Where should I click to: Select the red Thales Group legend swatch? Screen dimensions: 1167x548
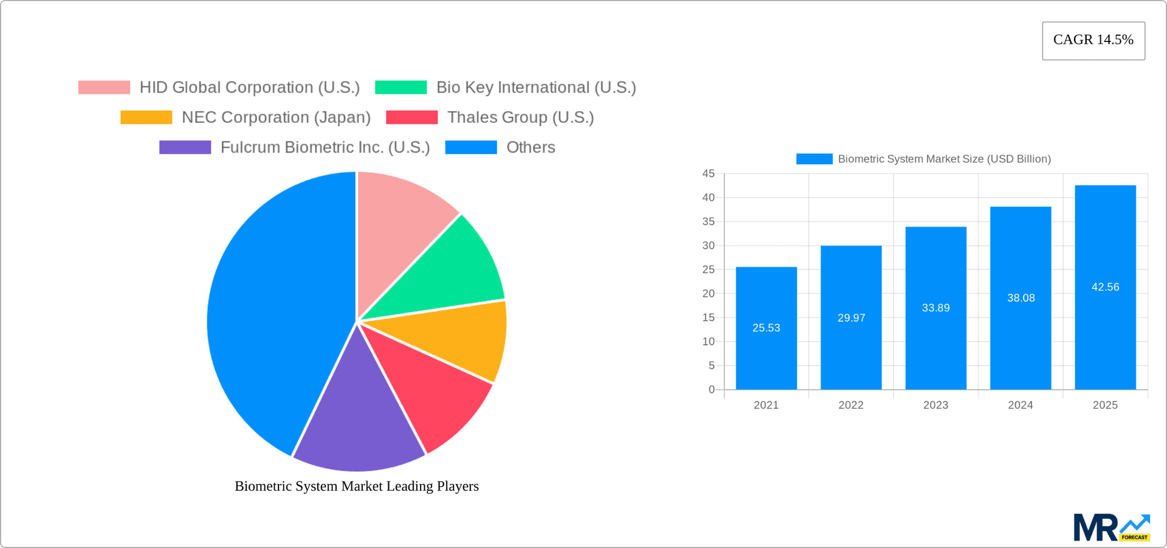(x=413, y=117)
